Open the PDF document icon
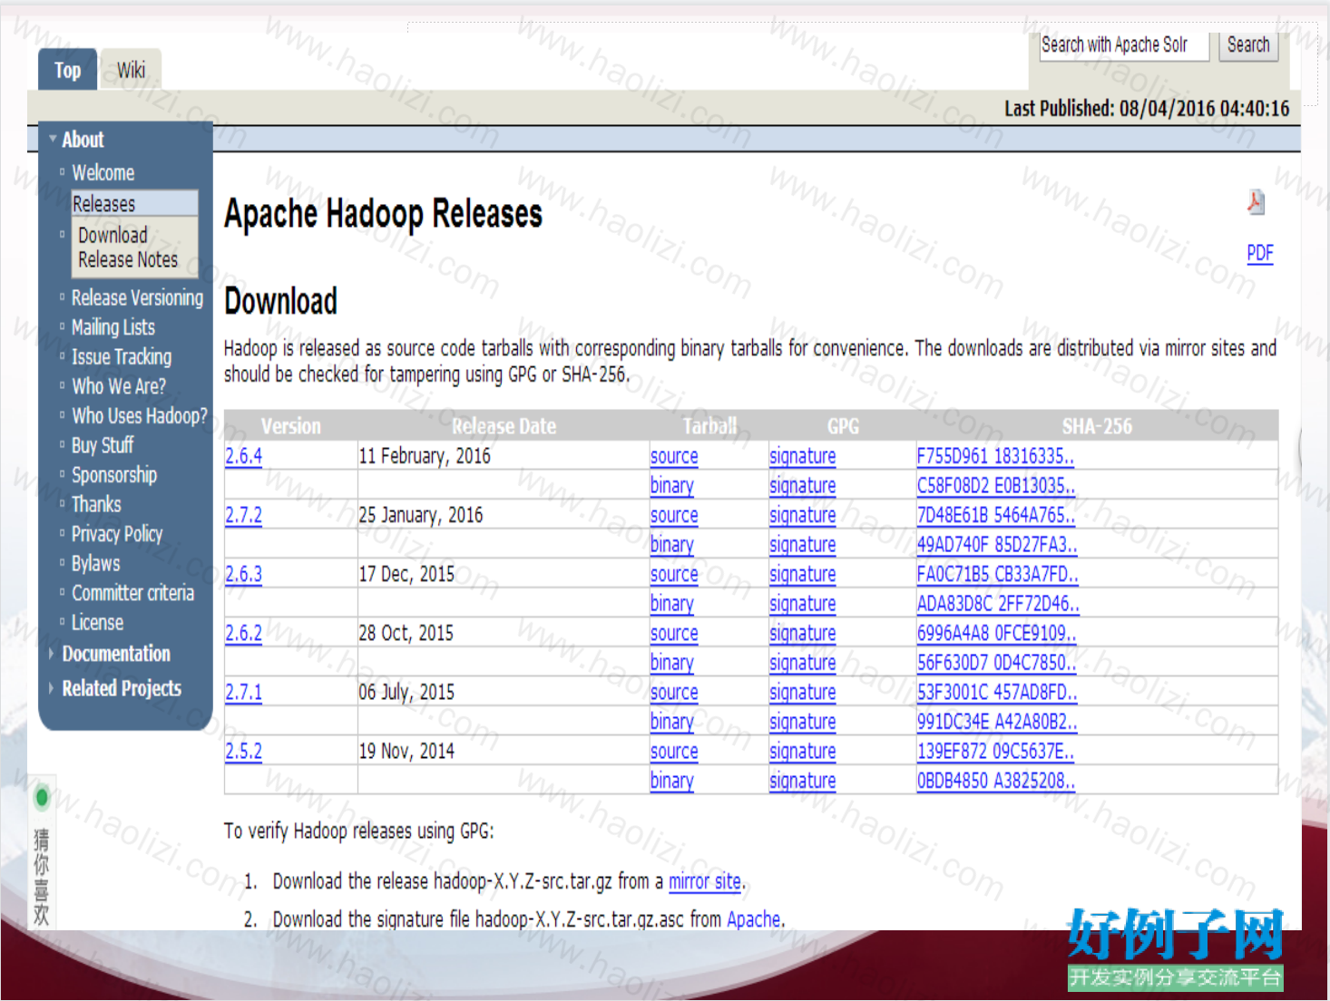Screen dimensions: 1330x1001 coord(1256,201)
